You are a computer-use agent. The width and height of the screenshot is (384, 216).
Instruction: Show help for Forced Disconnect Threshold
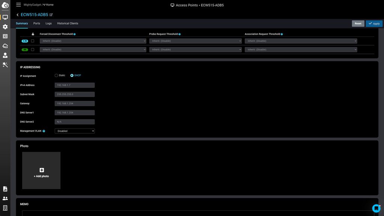pos(75,34)
